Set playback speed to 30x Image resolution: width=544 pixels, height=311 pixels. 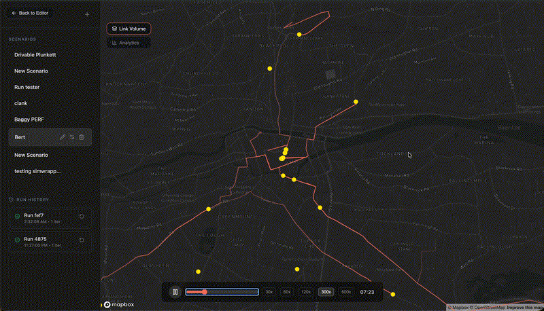(x=269, y=292)
